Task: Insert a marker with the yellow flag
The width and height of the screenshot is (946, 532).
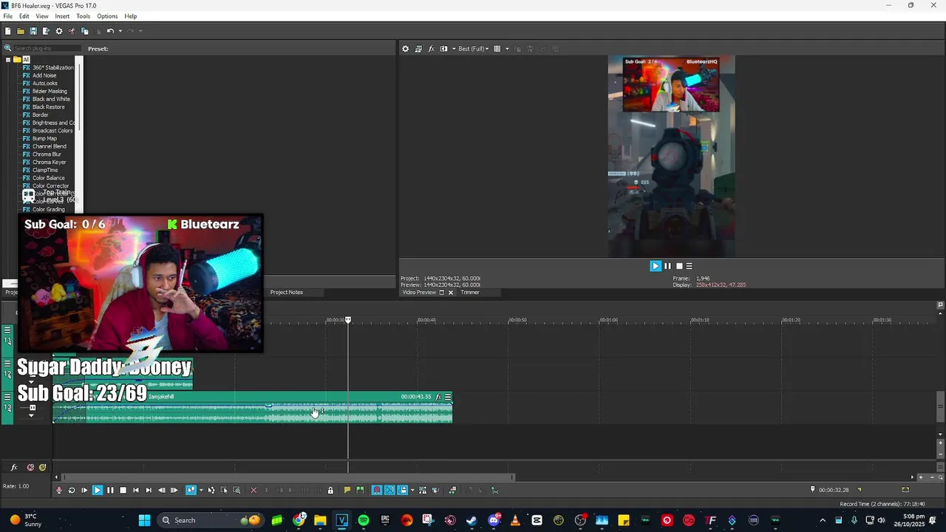Action: click(347, 490)
